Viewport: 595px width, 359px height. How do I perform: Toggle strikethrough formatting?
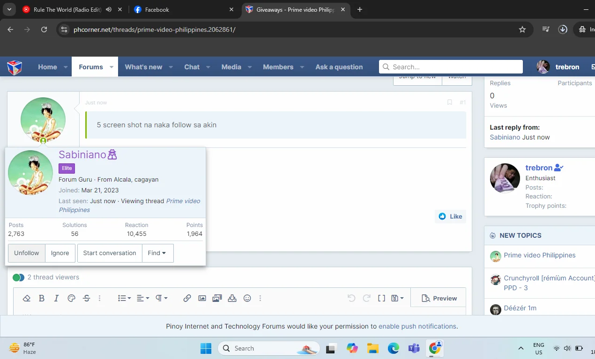86,298
